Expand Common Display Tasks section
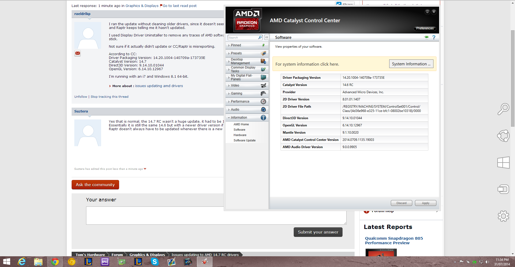The width and height of the screenshot is (515, 267). 247,69
